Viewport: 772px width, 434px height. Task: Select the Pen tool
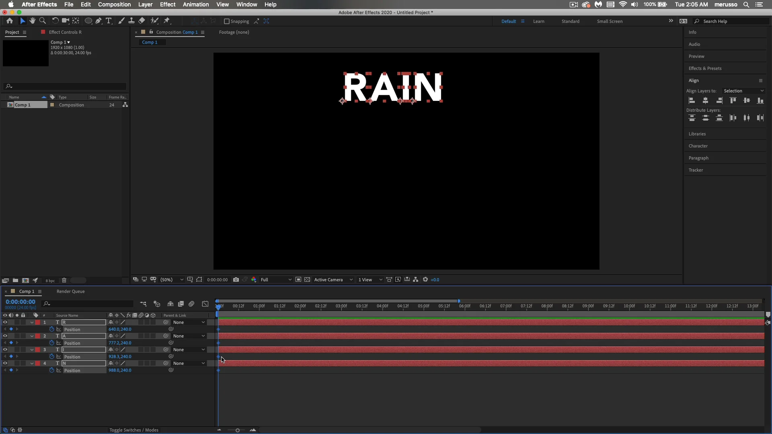click(x=99, y=21)
